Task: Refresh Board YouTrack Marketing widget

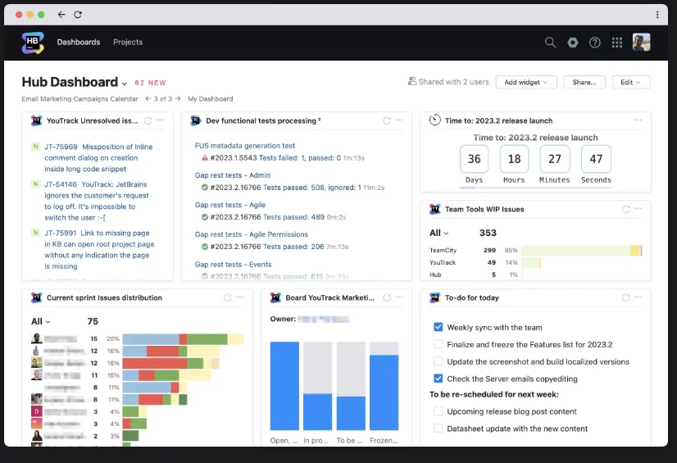Action: point(387,297)
